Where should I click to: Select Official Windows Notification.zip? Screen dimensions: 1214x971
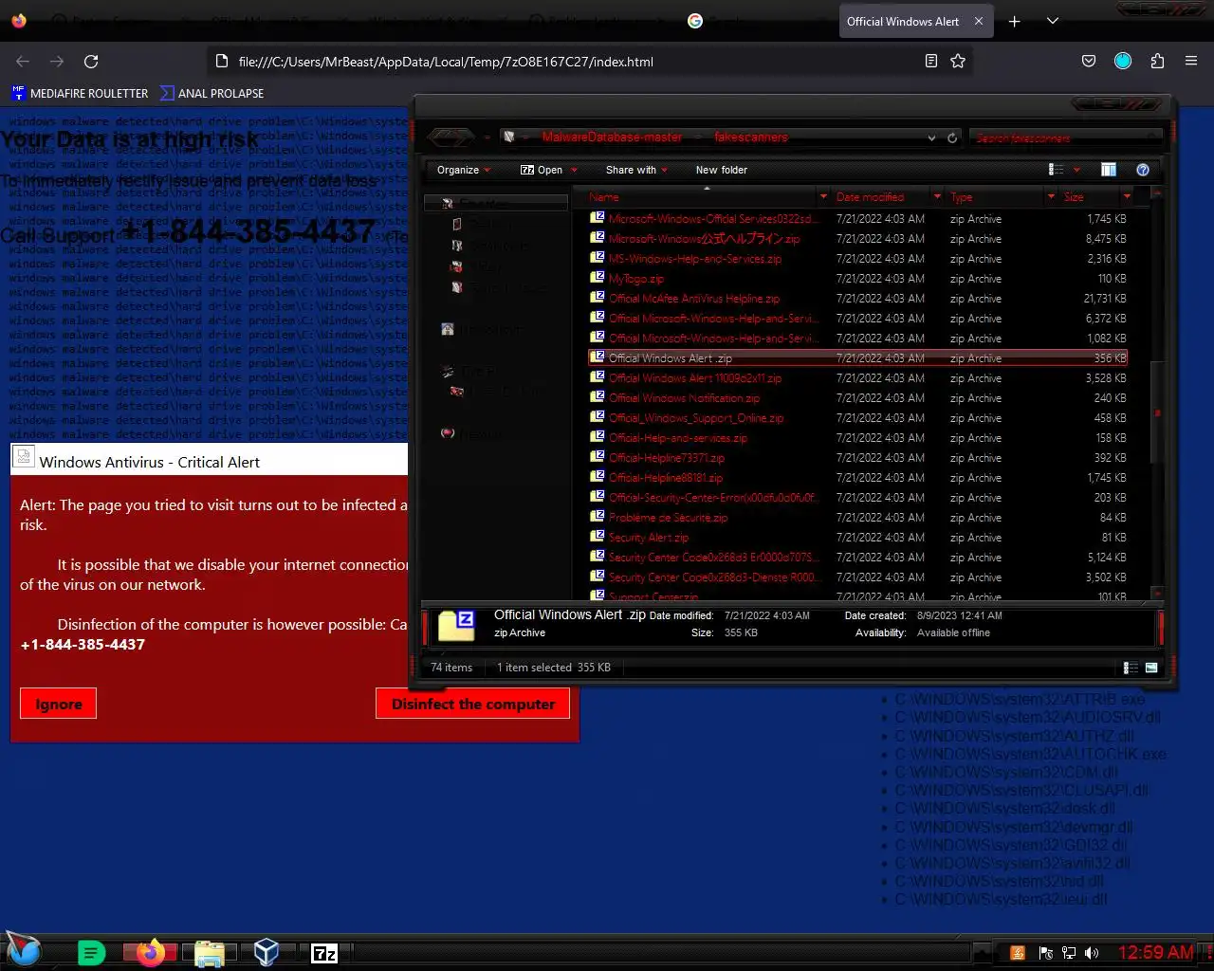click(858, 398)
